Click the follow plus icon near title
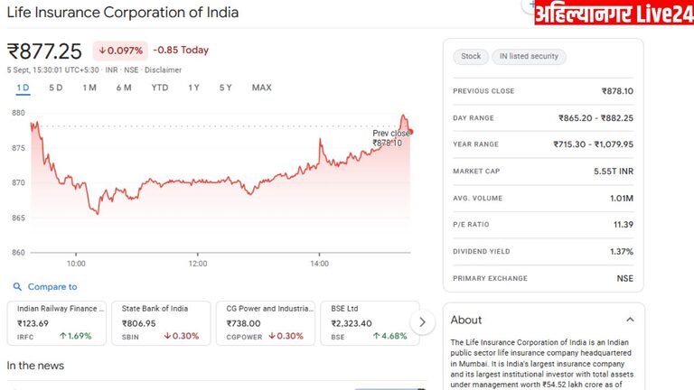Screen dimensions: 694x390 click(530, 5)
